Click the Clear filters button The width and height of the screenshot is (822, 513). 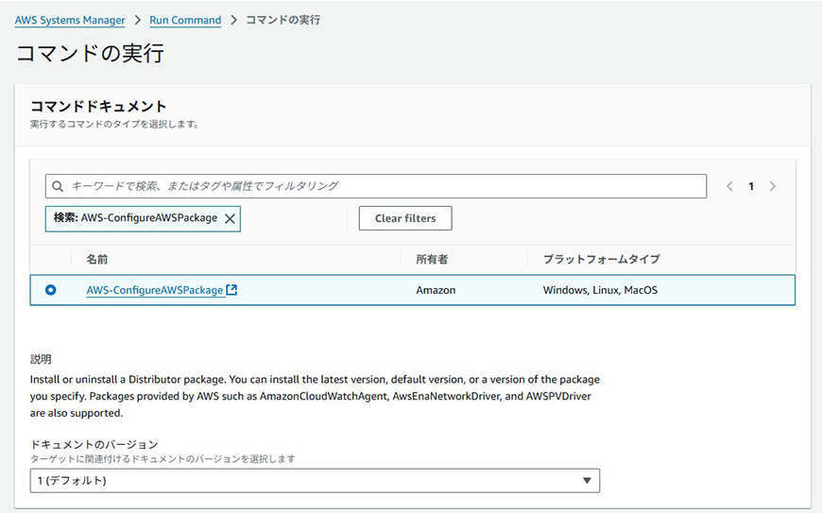(x=405, y=218)
